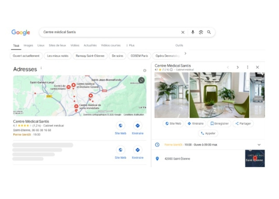The height and width of the screenshot is (199, 279).
Task: Select the Ramsay Saint-Etienne chip
Action: click(x=90, y=56)
